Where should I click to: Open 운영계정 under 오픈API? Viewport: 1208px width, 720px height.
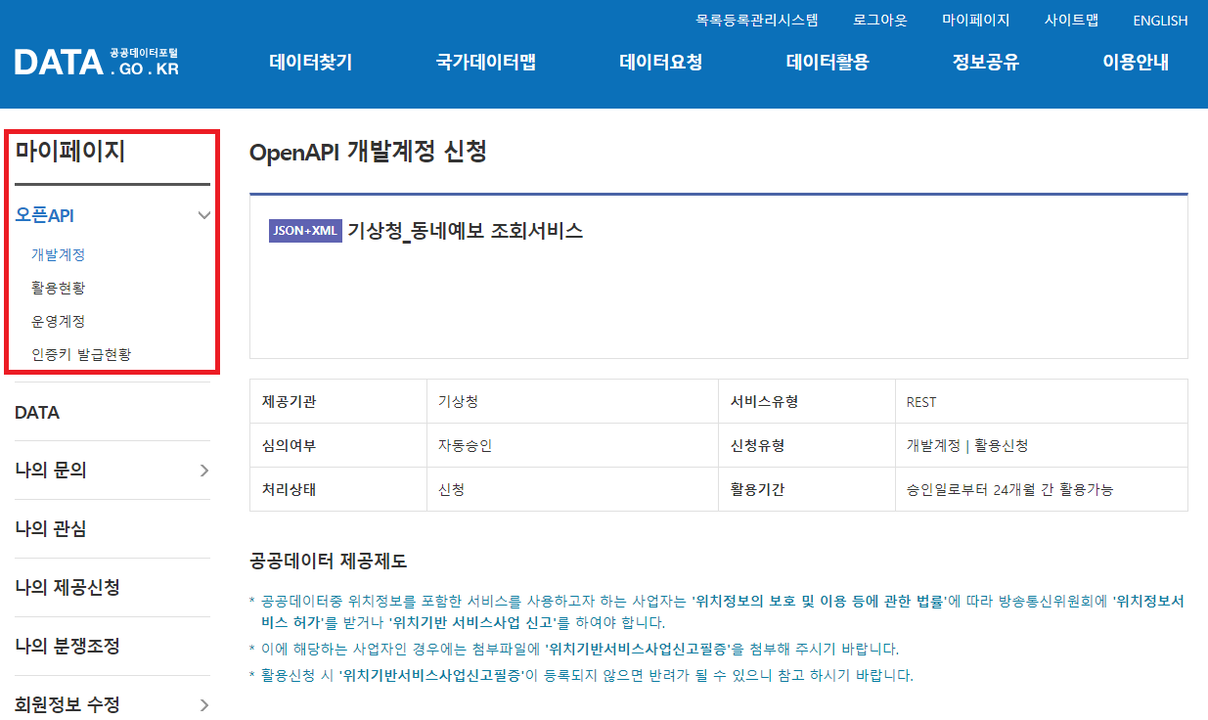click(58, 321)
